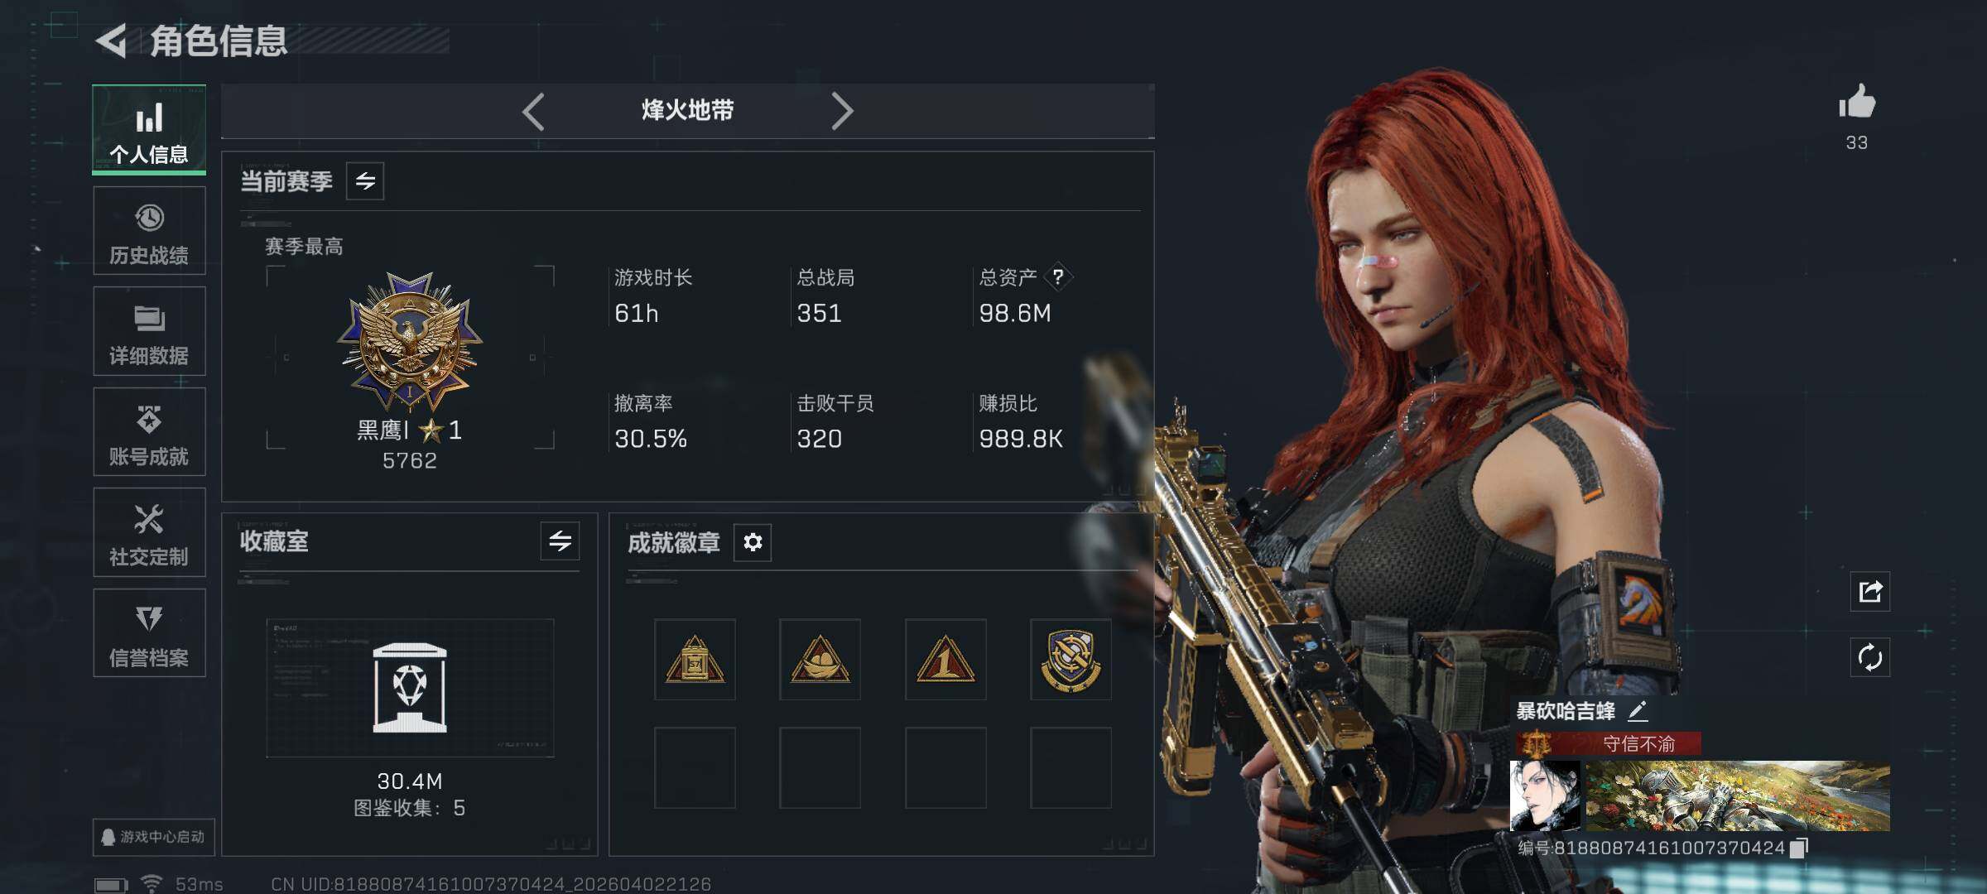Open the 烽火地带 mode selector title
Image resolution: width=1987 pixels, height=894 pixels.
coord(687,110)
